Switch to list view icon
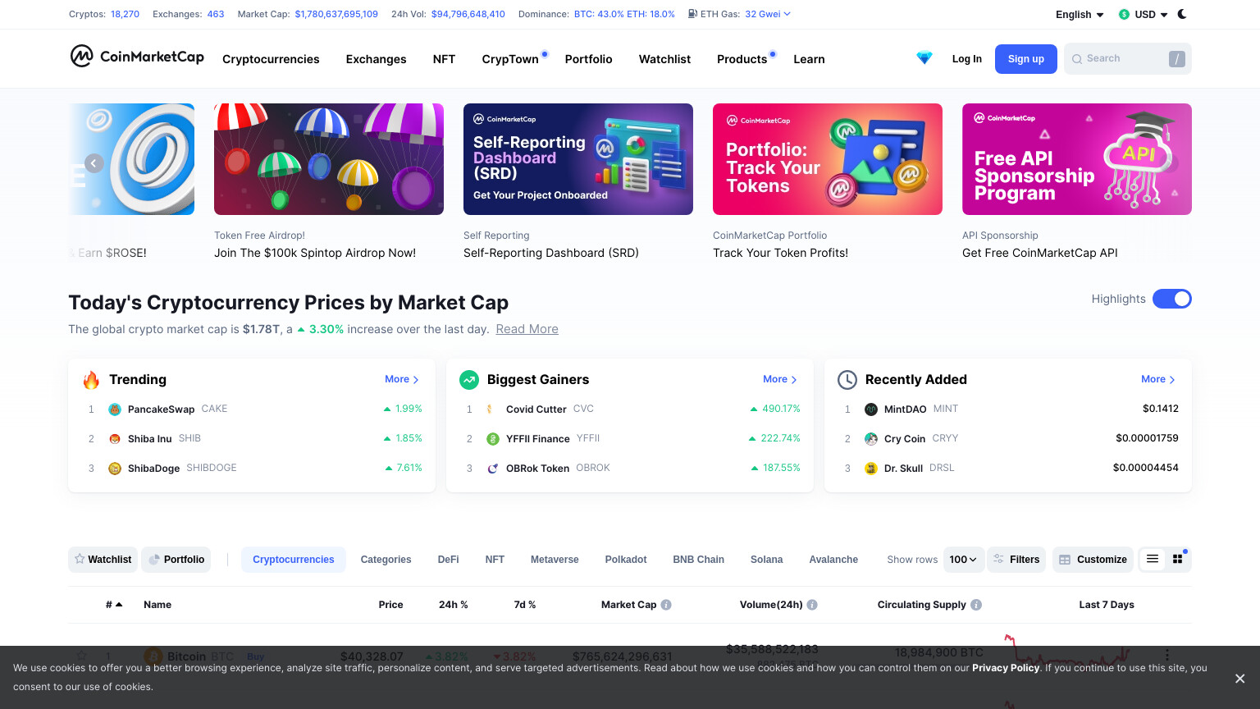The height and width of the screenshot is (709, 1260). pos(1153,559)
